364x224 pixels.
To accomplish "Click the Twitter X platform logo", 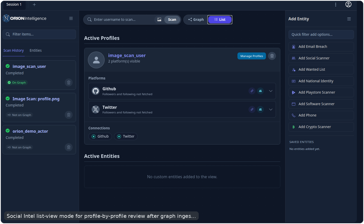I will click(96, 110).
